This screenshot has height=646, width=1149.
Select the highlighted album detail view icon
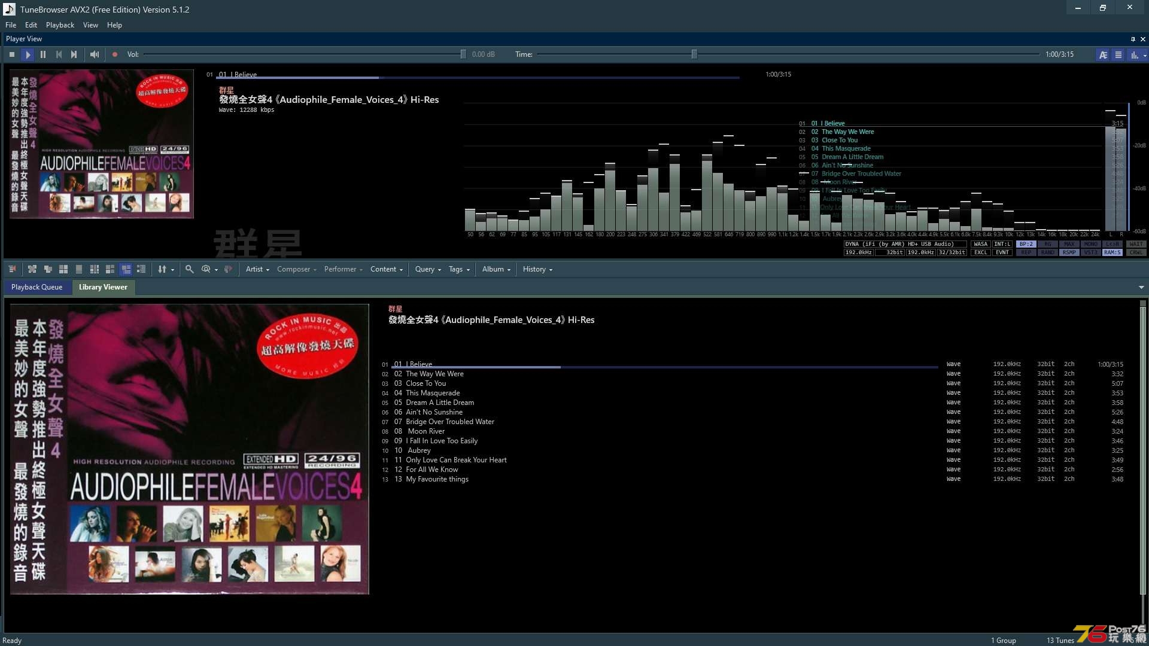point(126,269)
